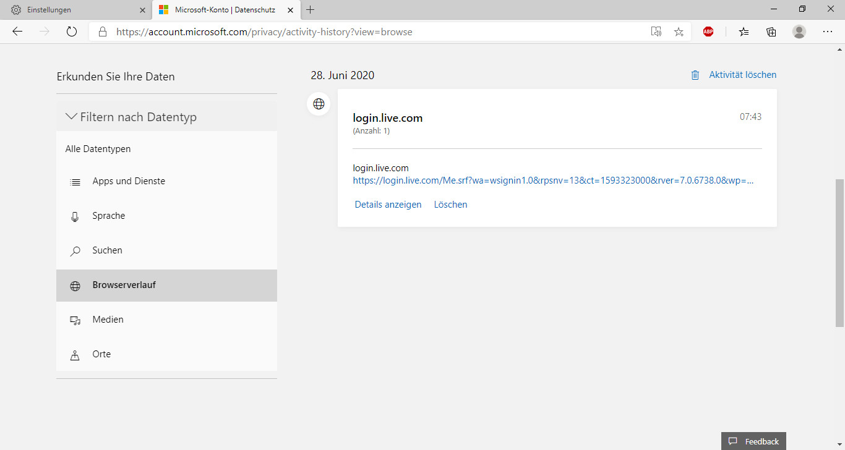This screenshot has width=845, height=450.
Task: Click the Suchen magnifier icon
Action: tap(75, 252)
